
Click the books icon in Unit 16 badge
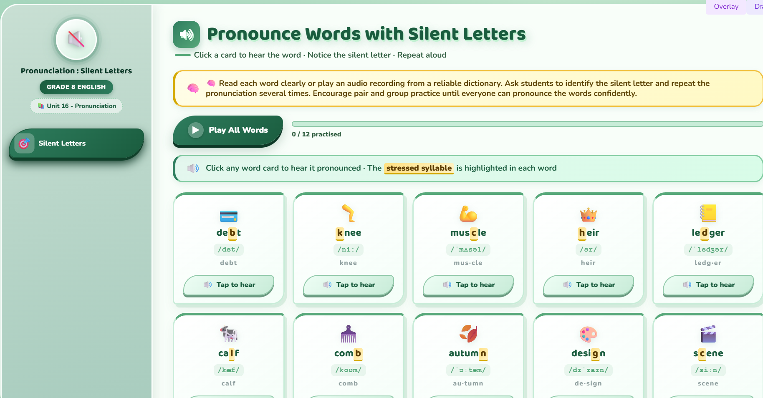pyautogui.click(x=41, y=106)
